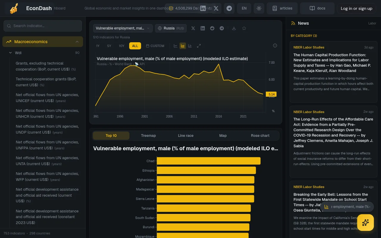Image resolution: width=381 pixels, height=238 pixels.
Task: Click the Labor label in News header
Action: (x=372, y=23)
